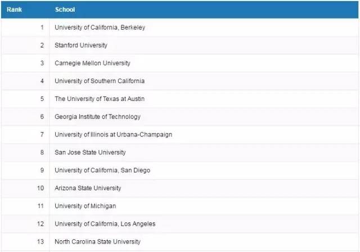Image resolution: width=360 pixels, height=252 pixels.
Task: Click University of California, Los Angeles
Action: (x=105, y=224)
